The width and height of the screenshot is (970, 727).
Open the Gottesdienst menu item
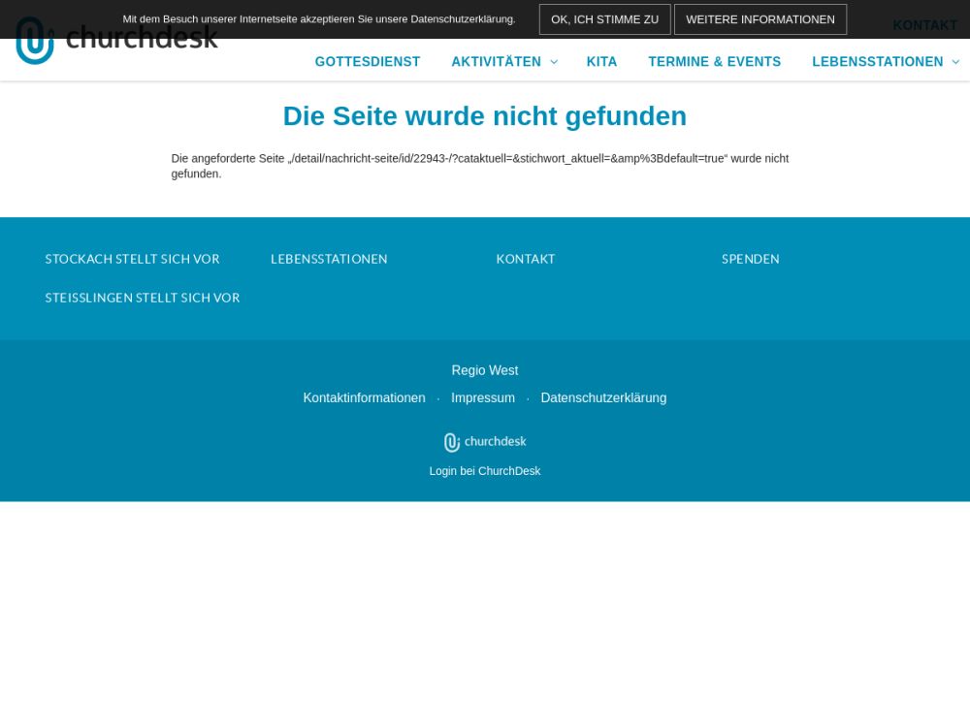[368, 62]
